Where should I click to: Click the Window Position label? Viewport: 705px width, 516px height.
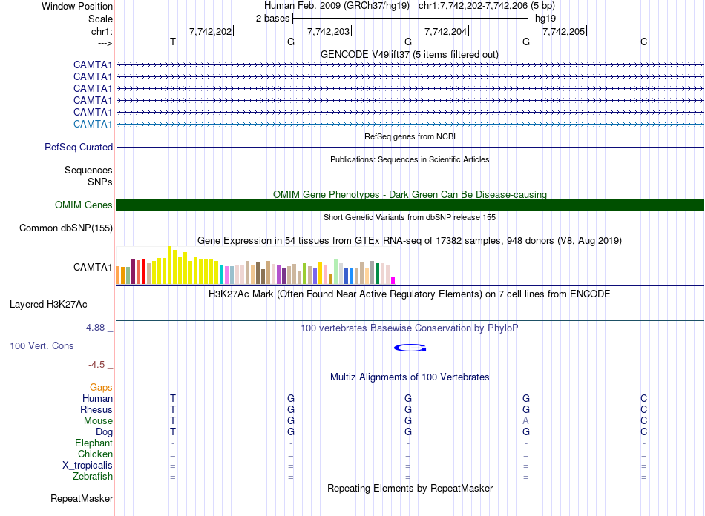coord(77,6)
